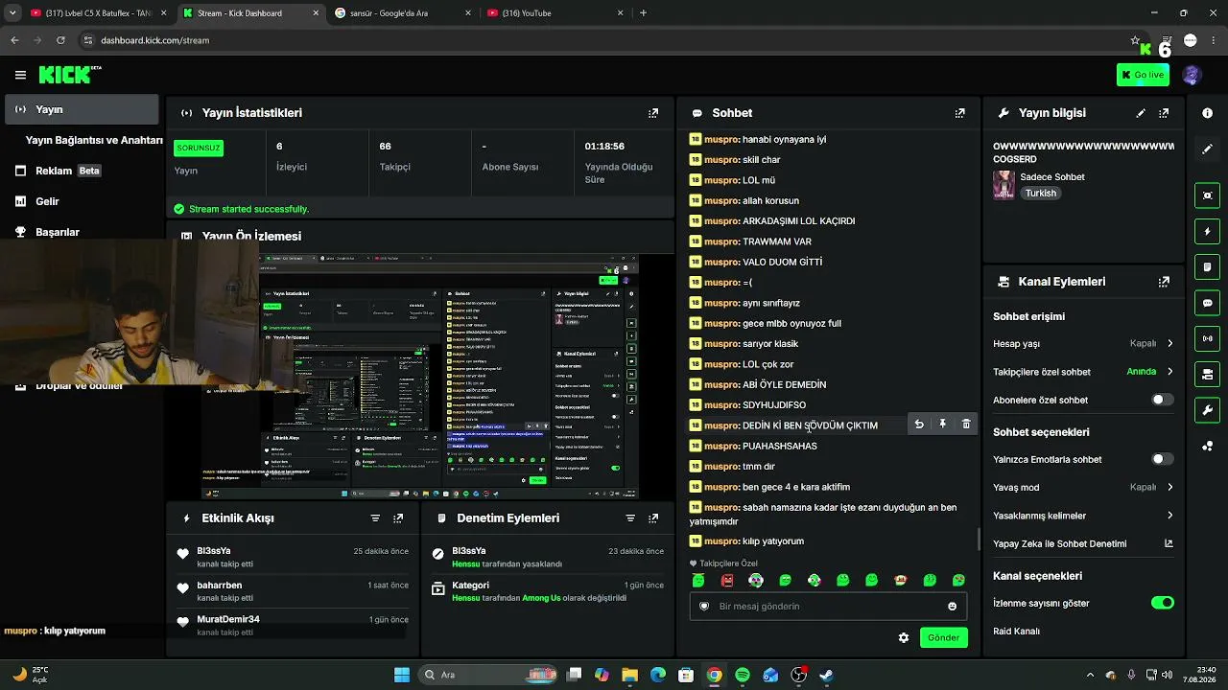Reload the page with the browser refresh button

tap(60, 40)
